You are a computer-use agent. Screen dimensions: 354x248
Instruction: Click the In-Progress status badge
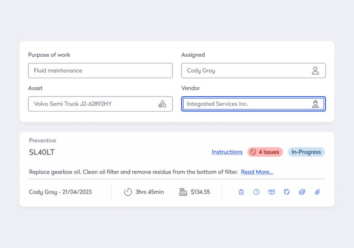click(306, 152)
